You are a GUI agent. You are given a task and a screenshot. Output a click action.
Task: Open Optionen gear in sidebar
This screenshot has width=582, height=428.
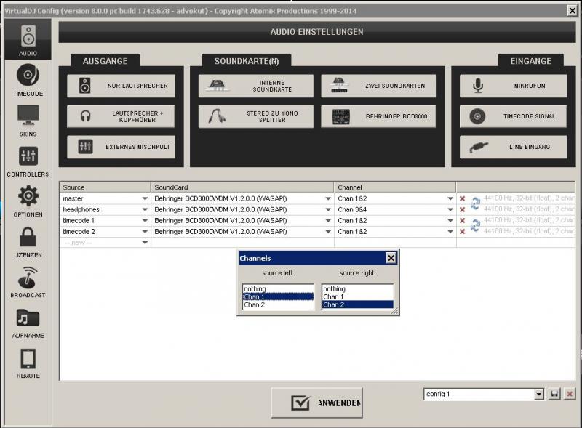pos(28,201)
